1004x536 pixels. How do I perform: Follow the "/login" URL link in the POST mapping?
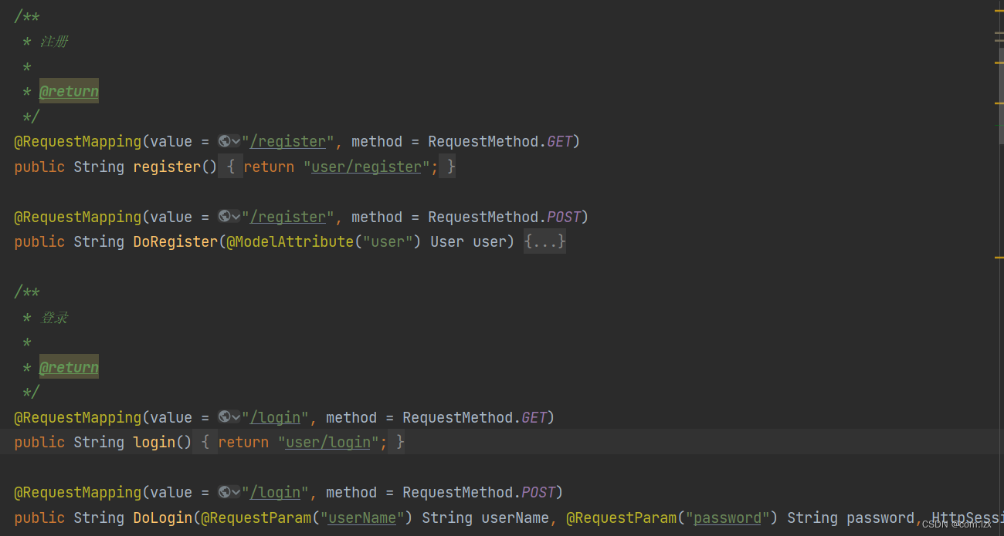click(275, 492)
